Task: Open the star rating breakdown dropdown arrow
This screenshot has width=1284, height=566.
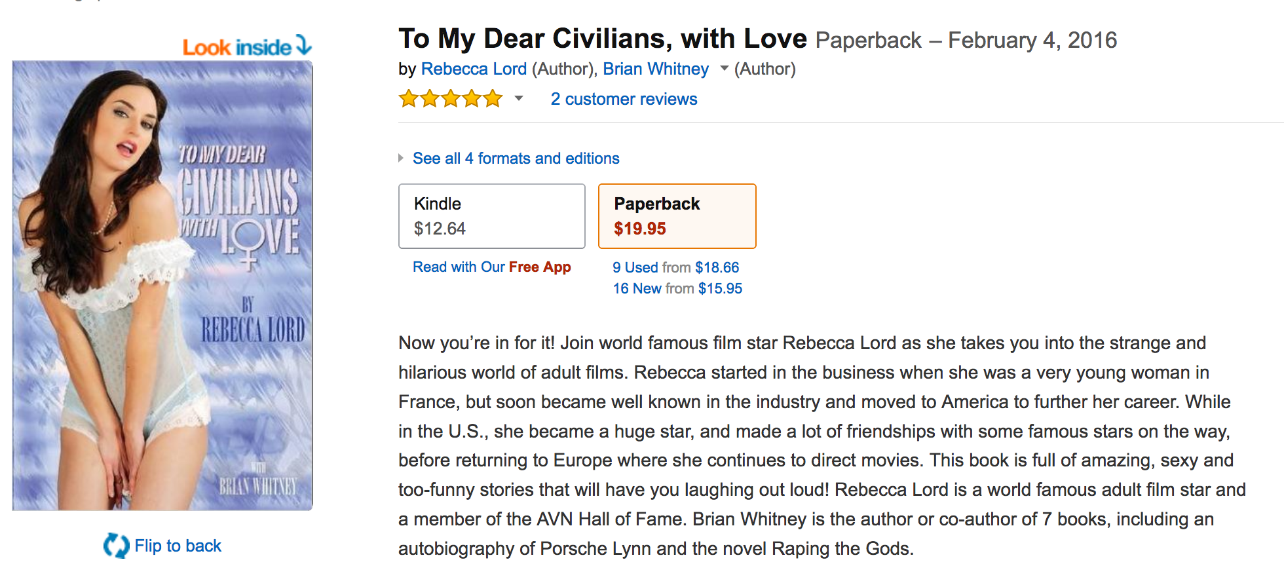Action: 519,99
